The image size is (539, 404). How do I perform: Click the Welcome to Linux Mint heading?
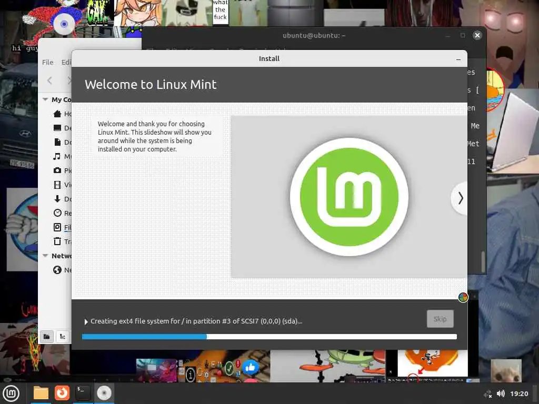pyautogui.click(x=151, y=85)
